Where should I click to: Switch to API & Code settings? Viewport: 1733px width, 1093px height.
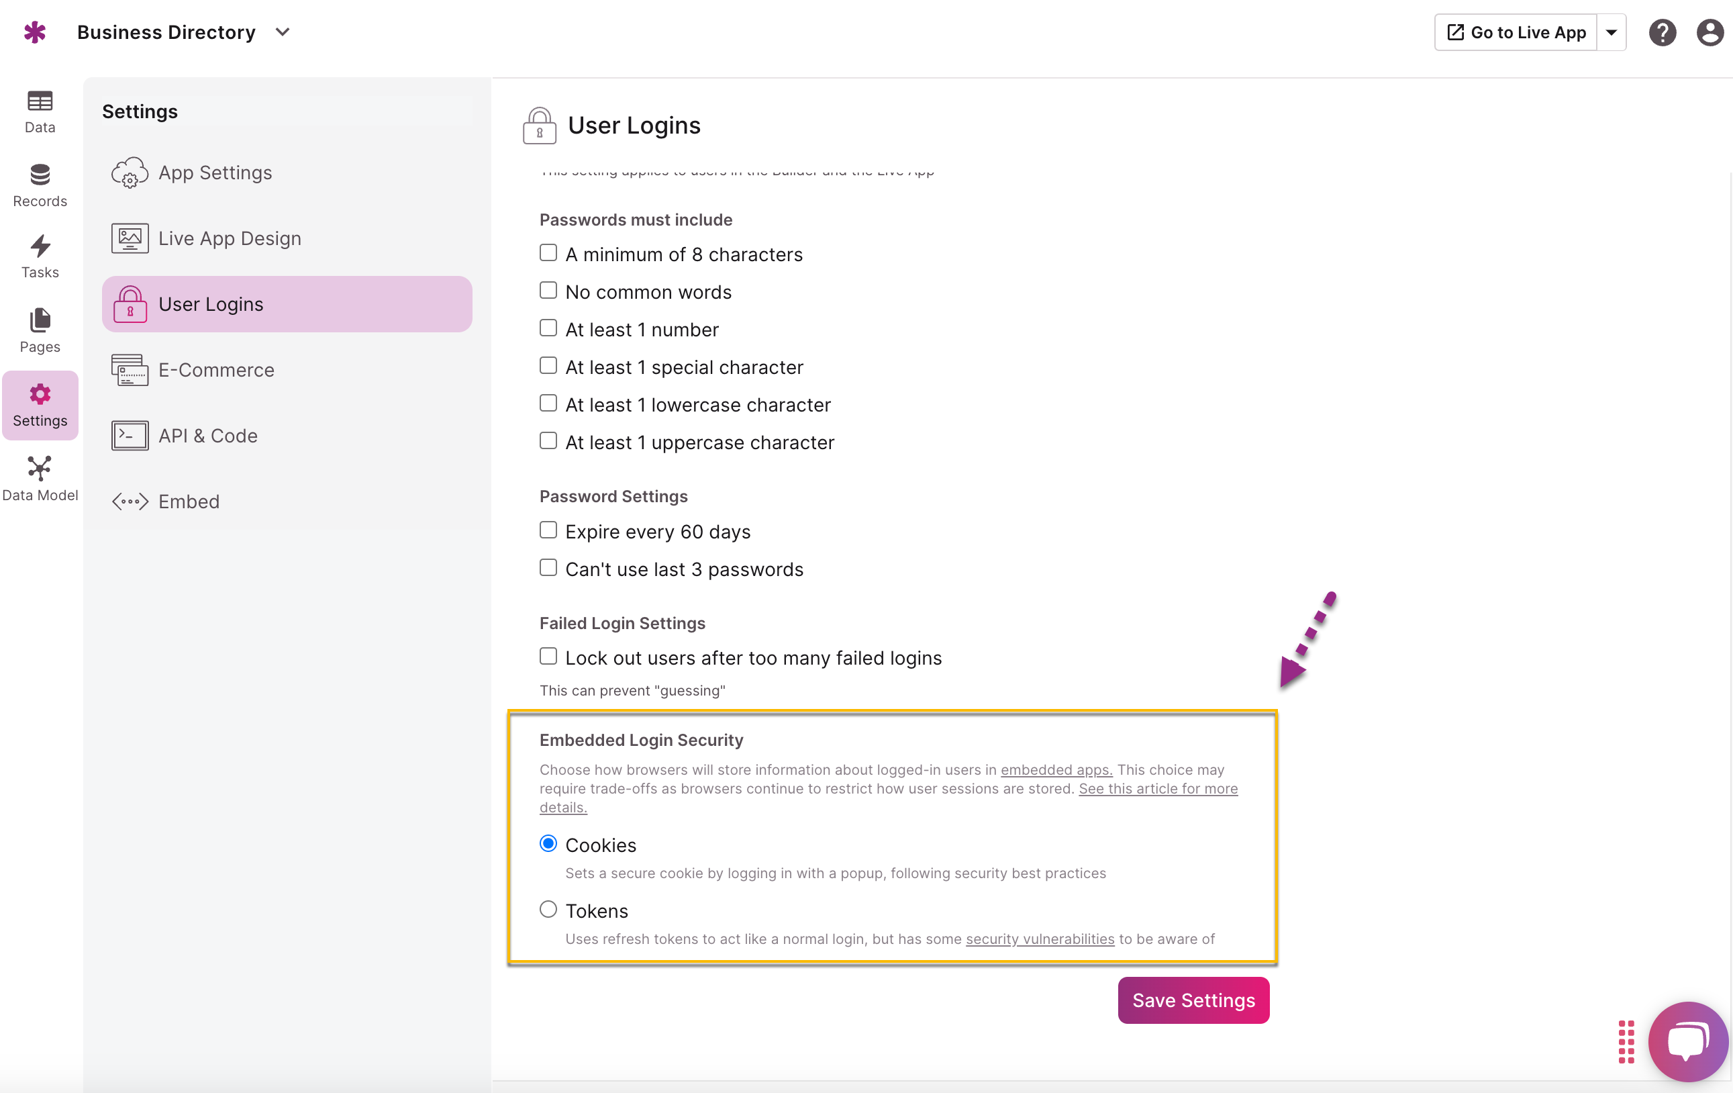pos(207,436)
